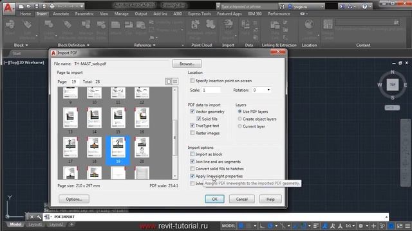The image size is (412, 231).
Task: Check Specify insertion point on-screen
Action: (x=192, y=81)
